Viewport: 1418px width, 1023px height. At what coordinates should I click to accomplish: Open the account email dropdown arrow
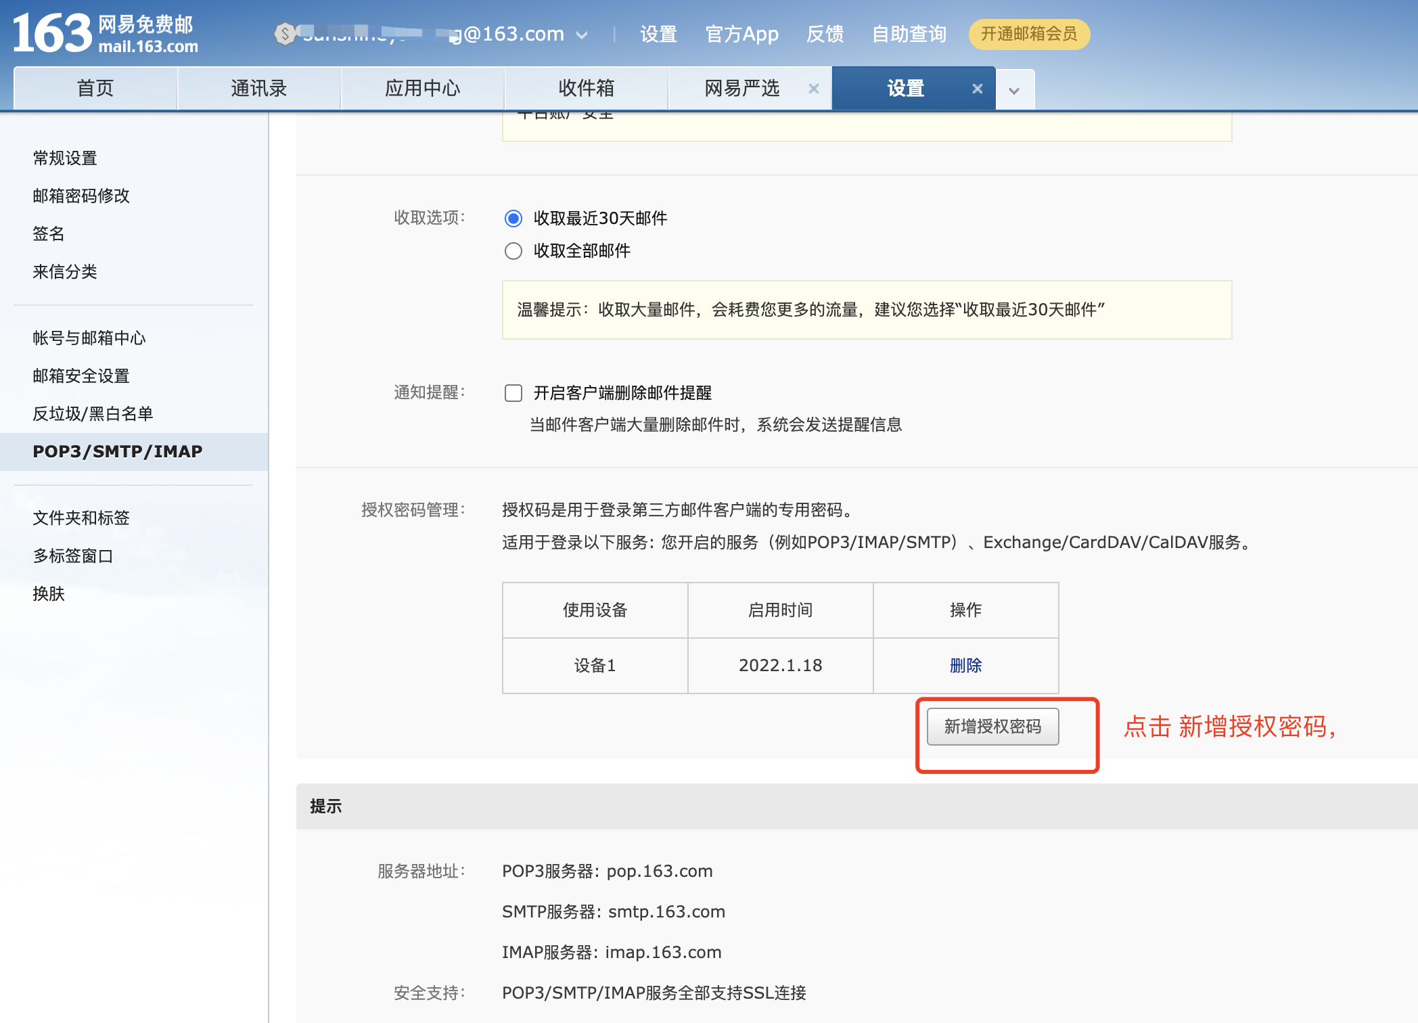tap(582, 35)
